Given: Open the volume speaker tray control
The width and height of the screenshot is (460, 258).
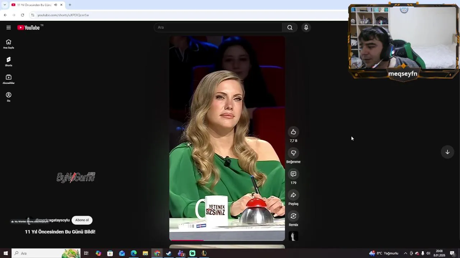Looking at the screenshot, I should click(428, 253).
